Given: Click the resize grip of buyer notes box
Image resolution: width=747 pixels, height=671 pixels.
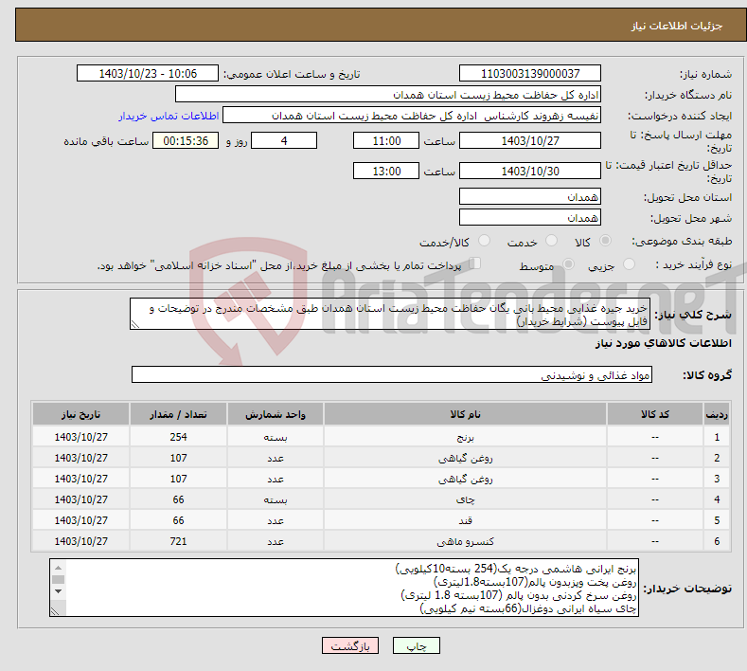Looking at the screenshot, I should [55, 611].
